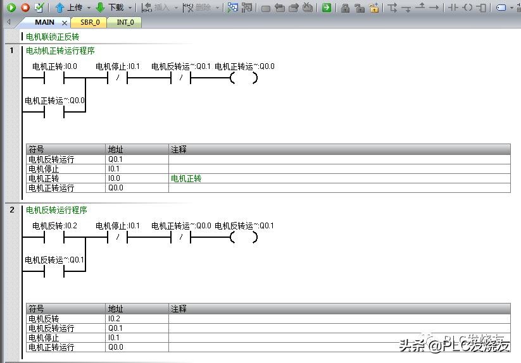Select the Q0.0 output coil in network 1
The image size is (521, 363).
(244, 78)
